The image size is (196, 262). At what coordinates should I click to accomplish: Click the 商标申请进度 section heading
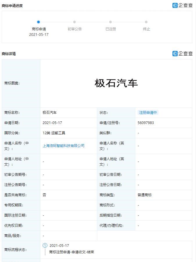[12, 6]
